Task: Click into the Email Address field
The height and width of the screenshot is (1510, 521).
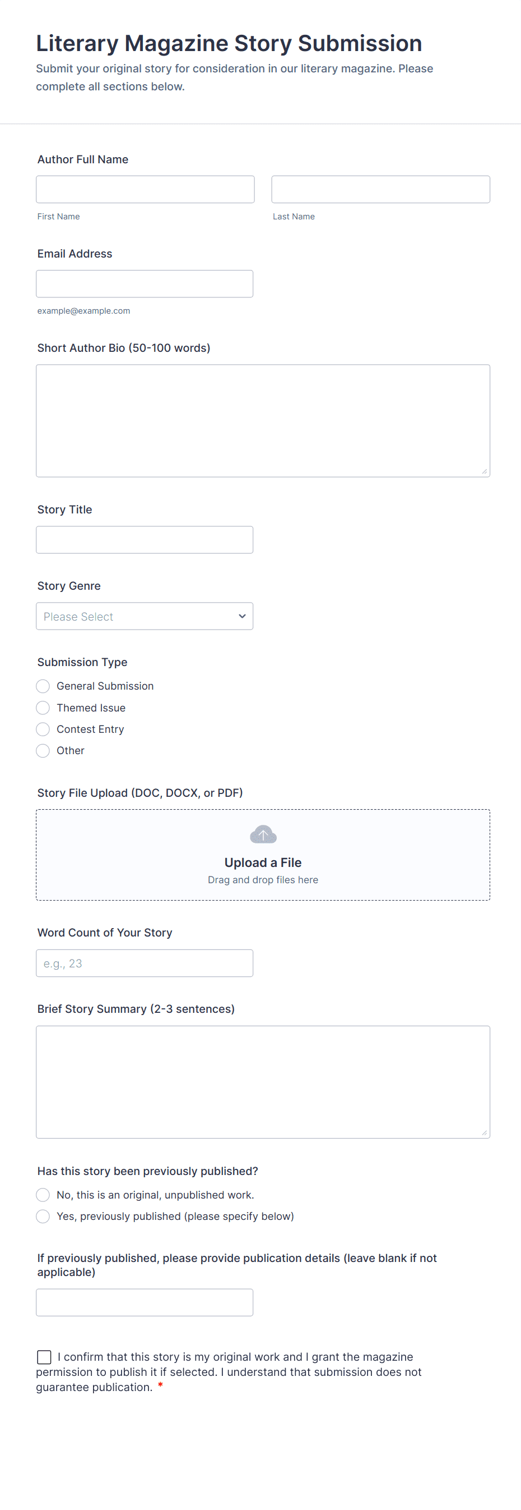Action: click(145, 284)
